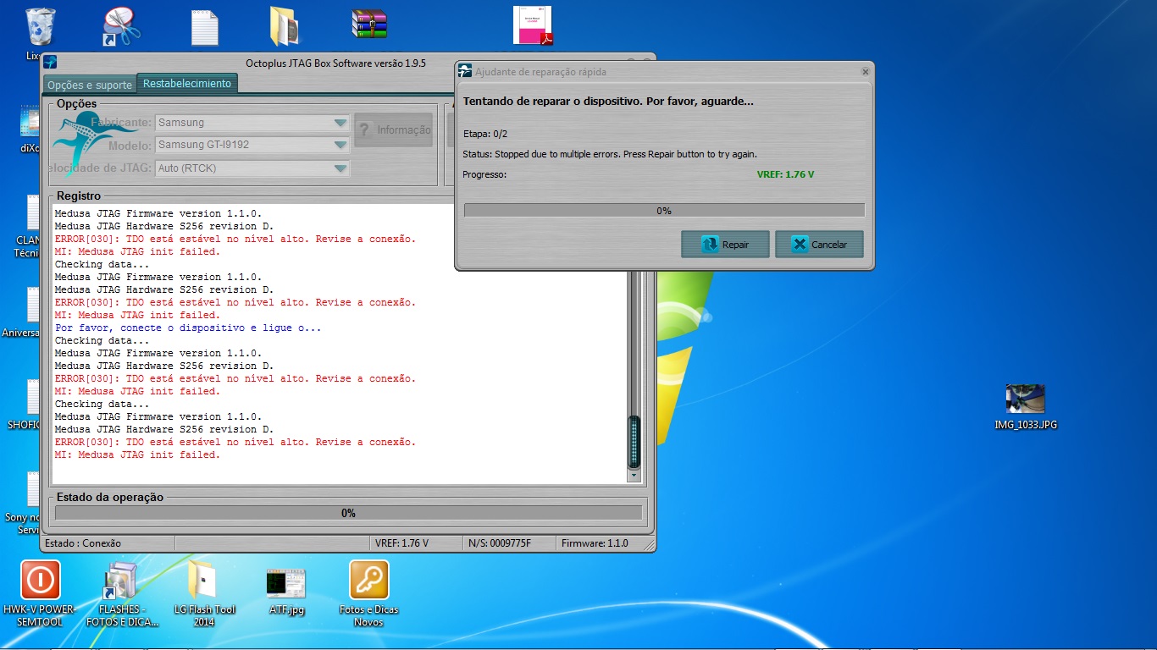This screenshot has height=650, width=1157.
Task: Click the green VREF: 1.76 V dialog text
Action: click(785, 174)
